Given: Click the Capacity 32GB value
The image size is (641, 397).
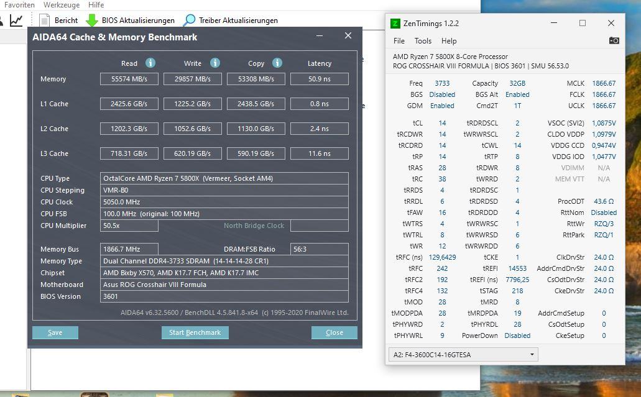Looking at the screenshot, I should click(x=517, y=83).
